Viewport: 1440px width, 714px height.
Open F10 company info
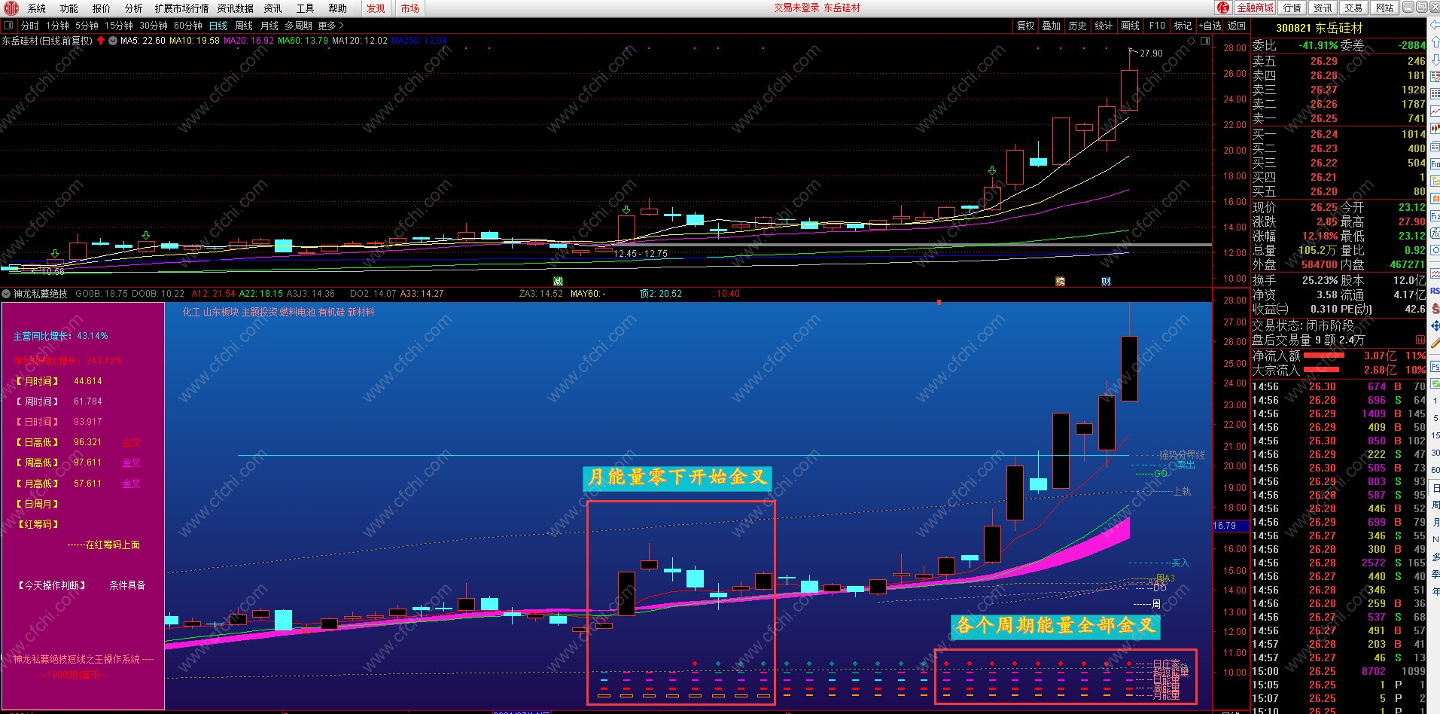(1157, 26)
